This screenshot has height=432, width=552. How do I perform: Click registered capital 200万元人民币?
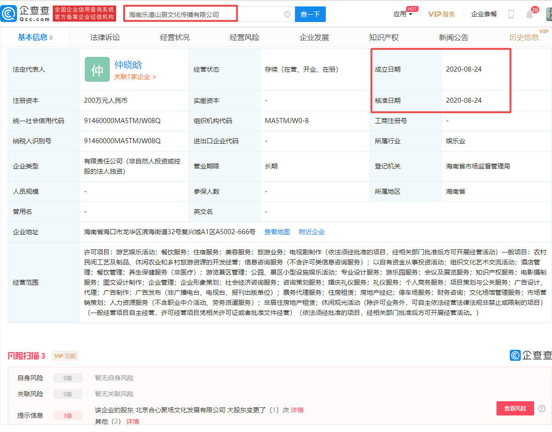pyautogui.click(x=106, y=101)
